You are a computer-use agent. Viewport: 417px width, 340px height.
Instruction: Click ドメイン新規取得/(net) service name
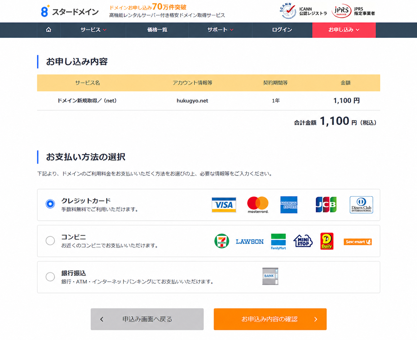(x=87, y=101)
